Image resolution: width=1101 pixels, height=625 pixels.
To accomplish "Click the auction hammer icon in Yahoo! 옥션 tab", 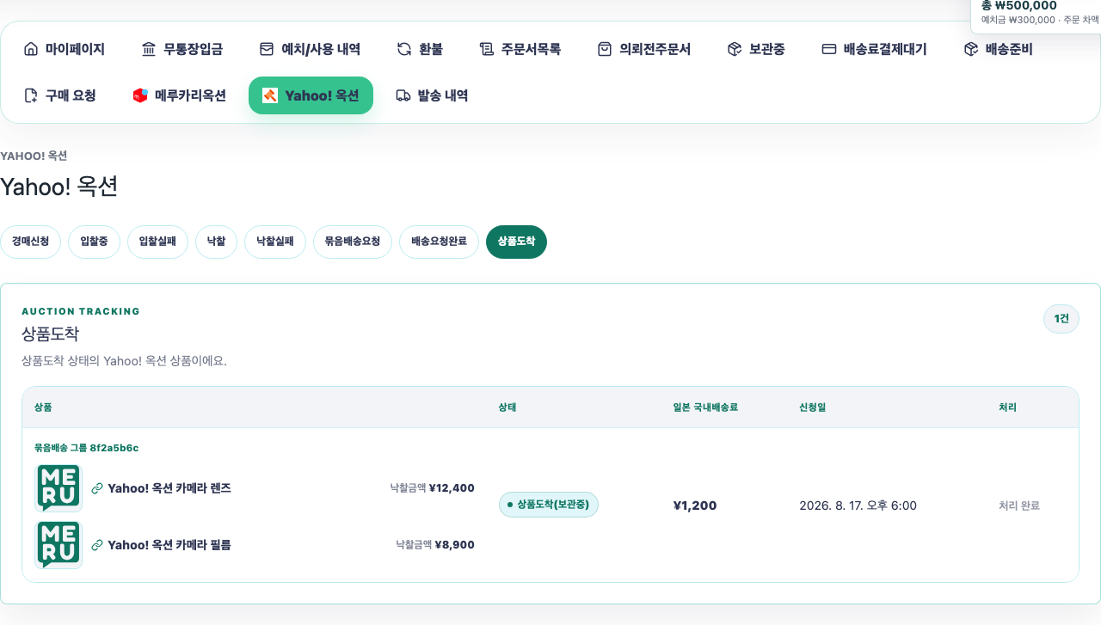I will tap(270, 95).
